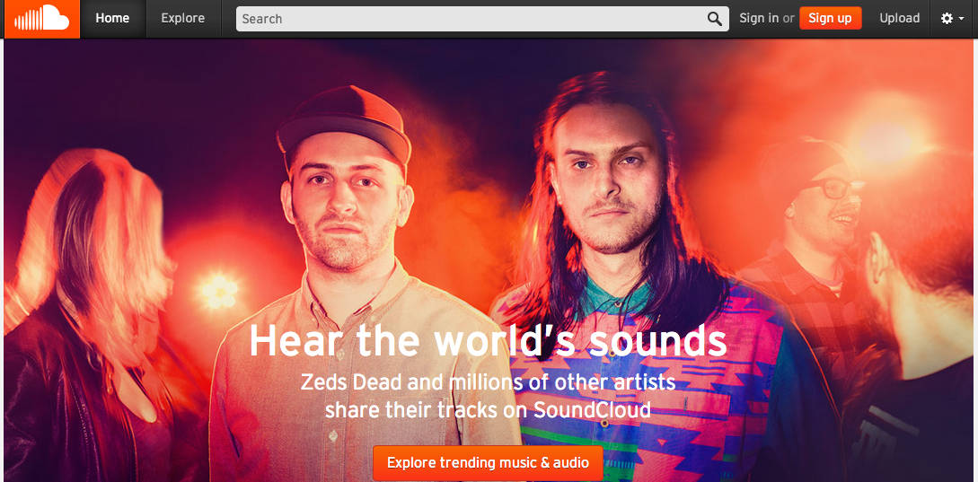Click Explore trending music & audio button
This screenshot has height=482, width=978.
point(488,463)
